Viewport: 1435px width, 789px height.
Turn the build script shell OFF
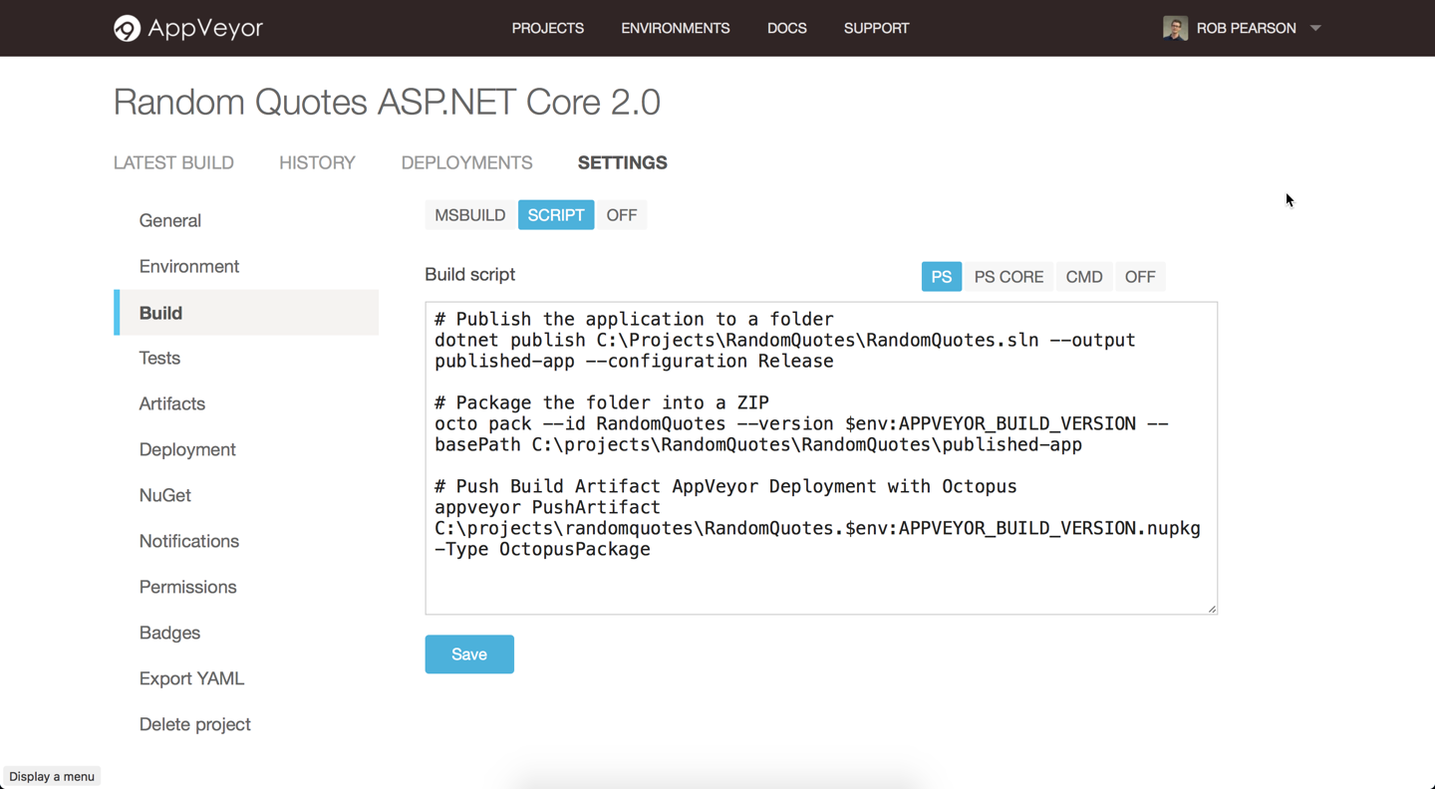coord(1139,276)
